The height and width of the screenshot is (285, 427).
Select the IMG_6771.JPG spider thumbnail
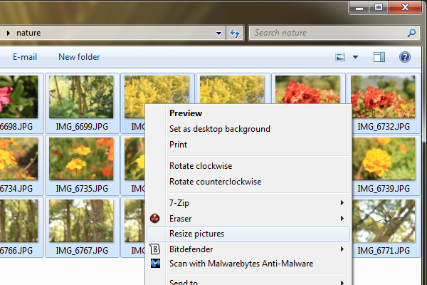coord(383,221)
